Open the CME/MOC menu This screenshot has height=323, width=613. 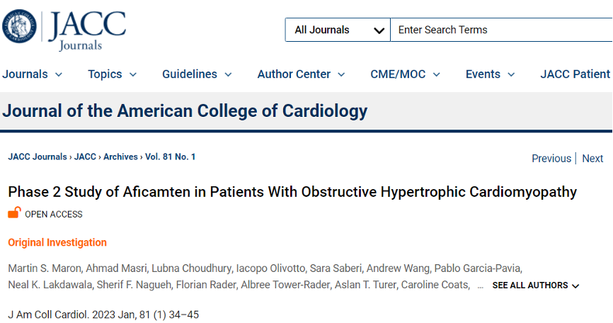pyautogui.click(x=406, y=74)
